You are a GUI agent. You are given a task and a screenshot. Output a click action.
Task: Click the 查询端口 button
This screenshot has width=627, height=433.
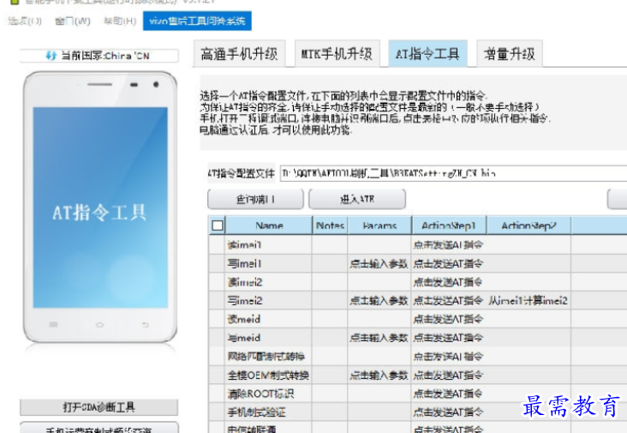[x=255, y=199]
